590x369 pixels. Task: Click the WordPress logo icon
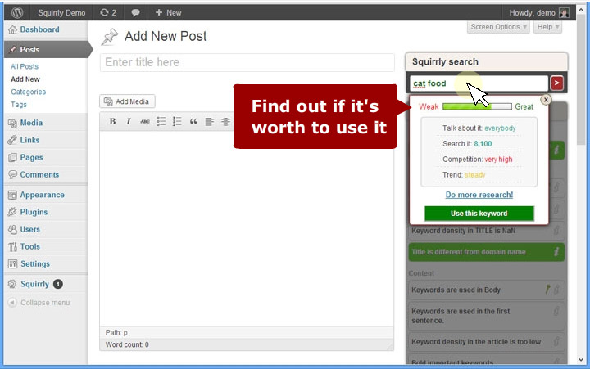point(17,12)
